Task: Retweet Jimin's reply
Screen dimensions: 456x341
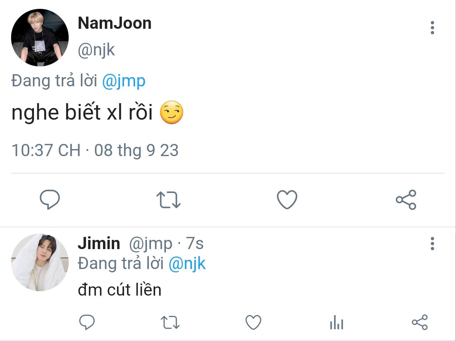Action: pyautogui.click(x=171, y=322)
